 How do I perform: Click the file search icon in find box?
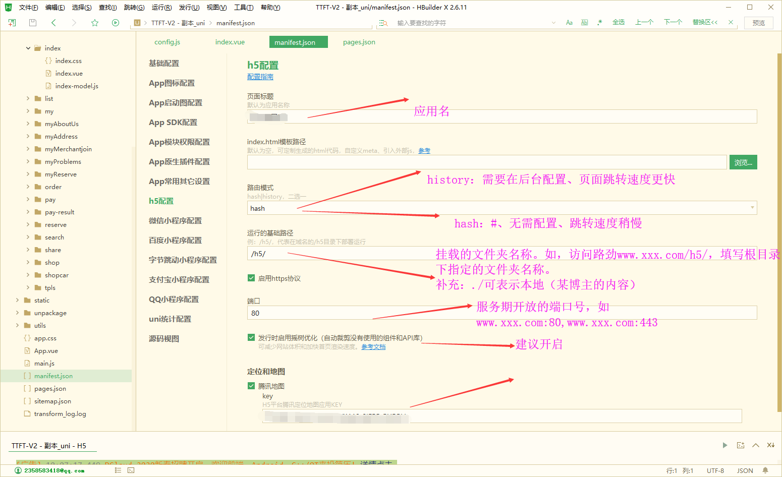384,23
